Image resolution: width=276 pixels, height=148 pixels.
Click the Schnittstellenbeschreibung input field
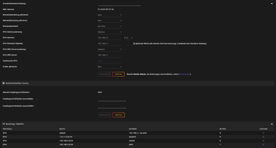(119, 4)
